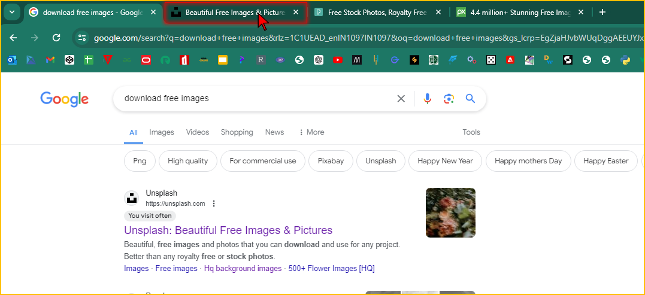The width and height of the screenshot is (645, 295).
Task: Click the Python bookmark icon
Action: pos(625,60)
